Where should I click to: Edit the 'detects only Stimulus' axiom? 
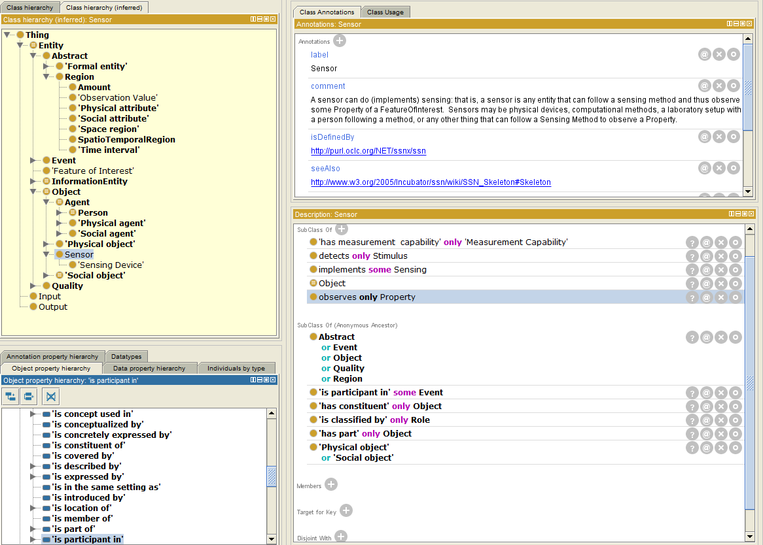(x=735, y=256)
